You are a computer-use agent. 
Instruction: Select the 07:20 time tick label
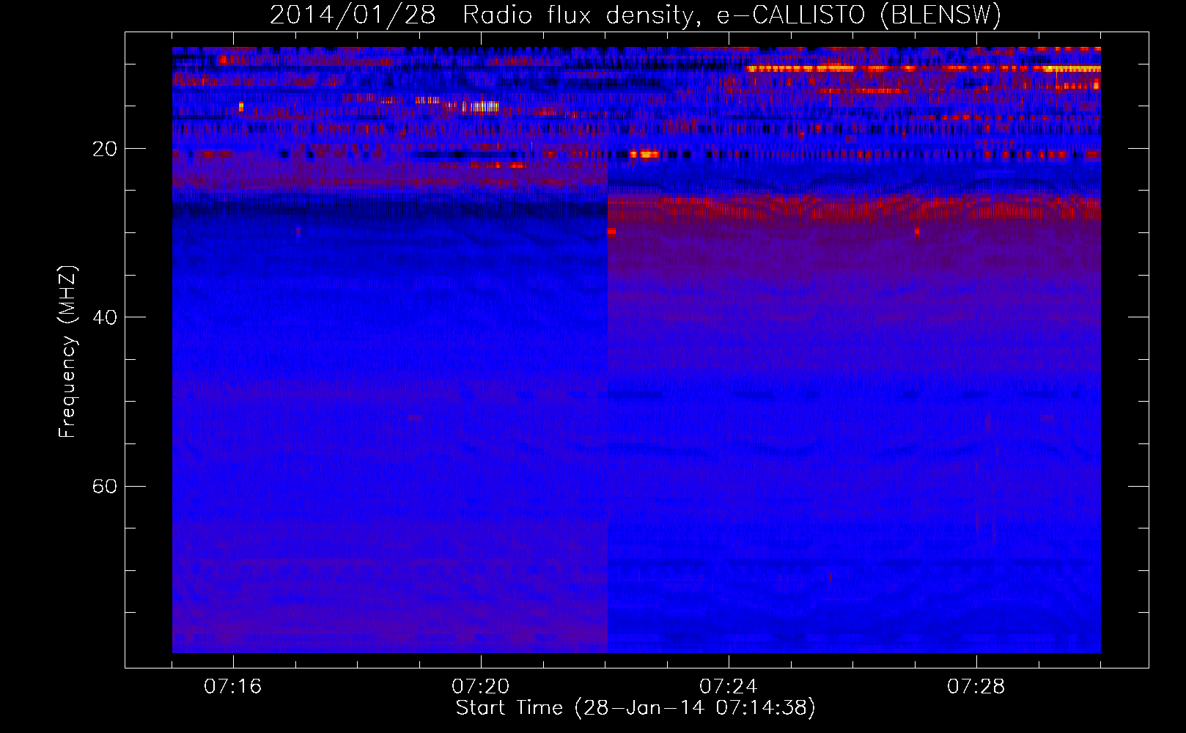(x=481, y=687)
